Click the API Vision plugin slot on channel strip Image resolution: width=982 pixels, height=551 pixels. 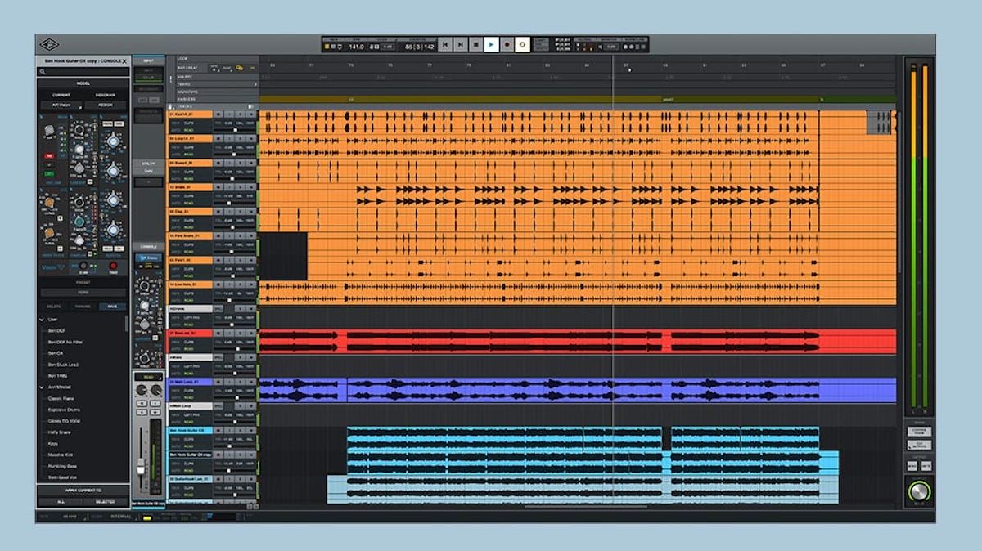[148, 258]
